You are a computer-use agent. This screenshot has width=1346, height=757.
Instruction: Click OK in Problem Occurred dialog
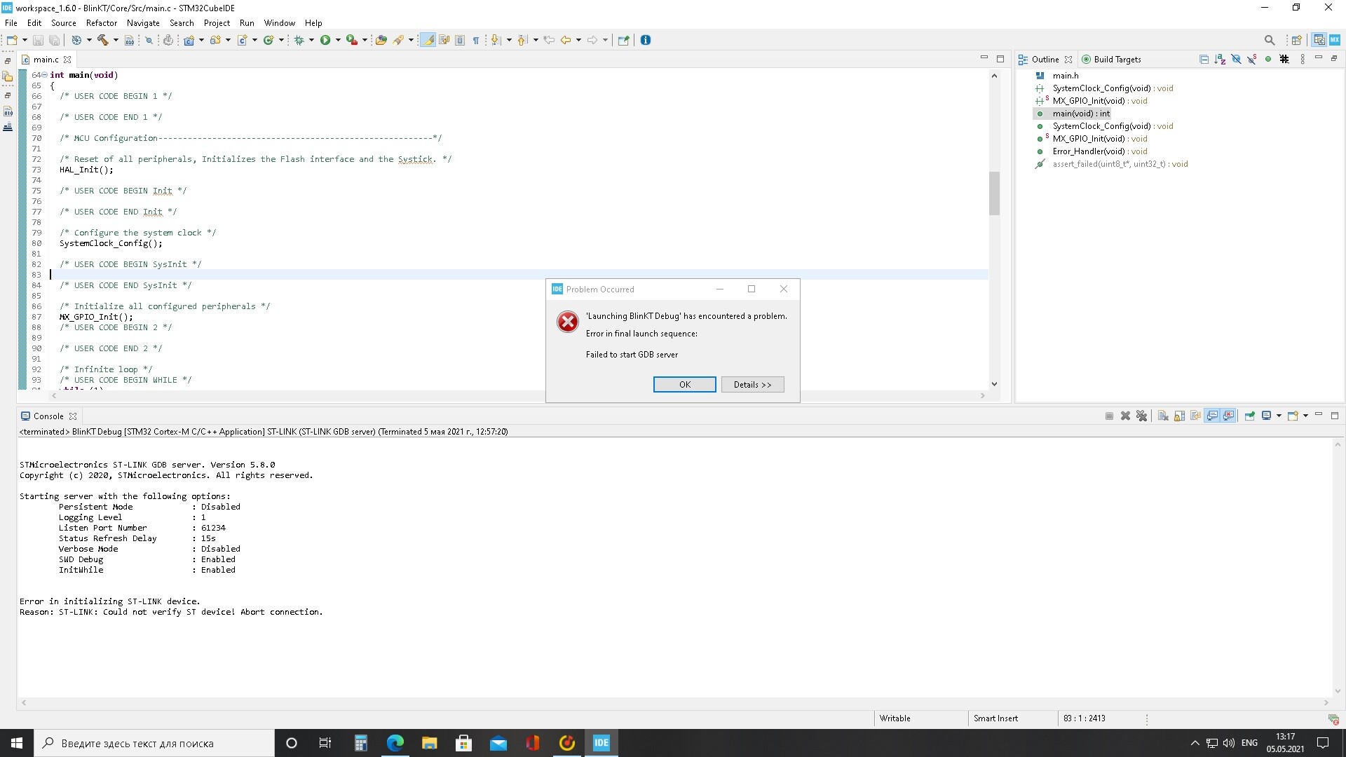click(x=684, y=385)
